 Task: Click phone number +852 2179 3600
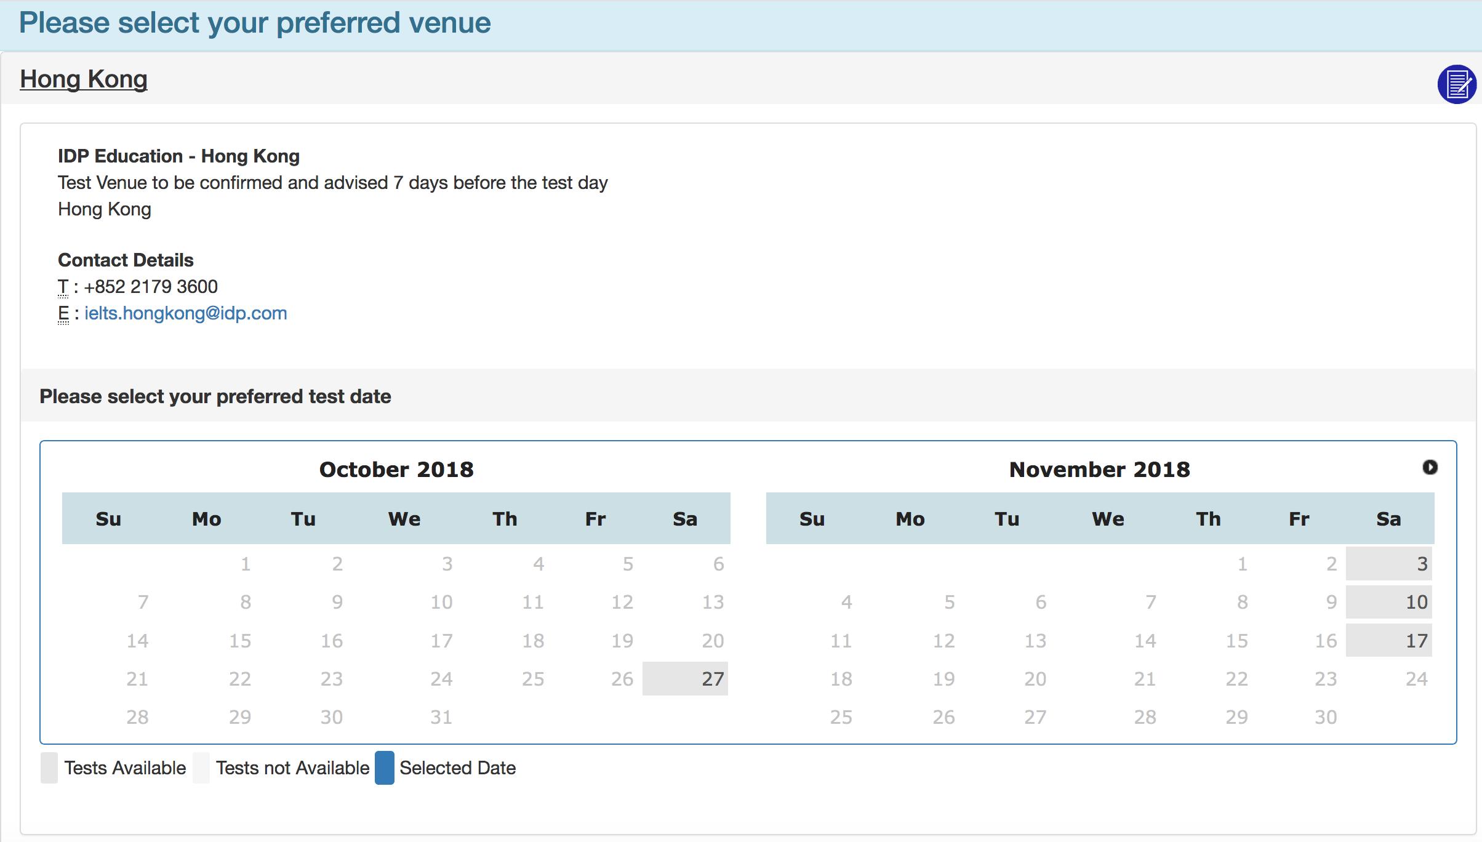[151, 287]
